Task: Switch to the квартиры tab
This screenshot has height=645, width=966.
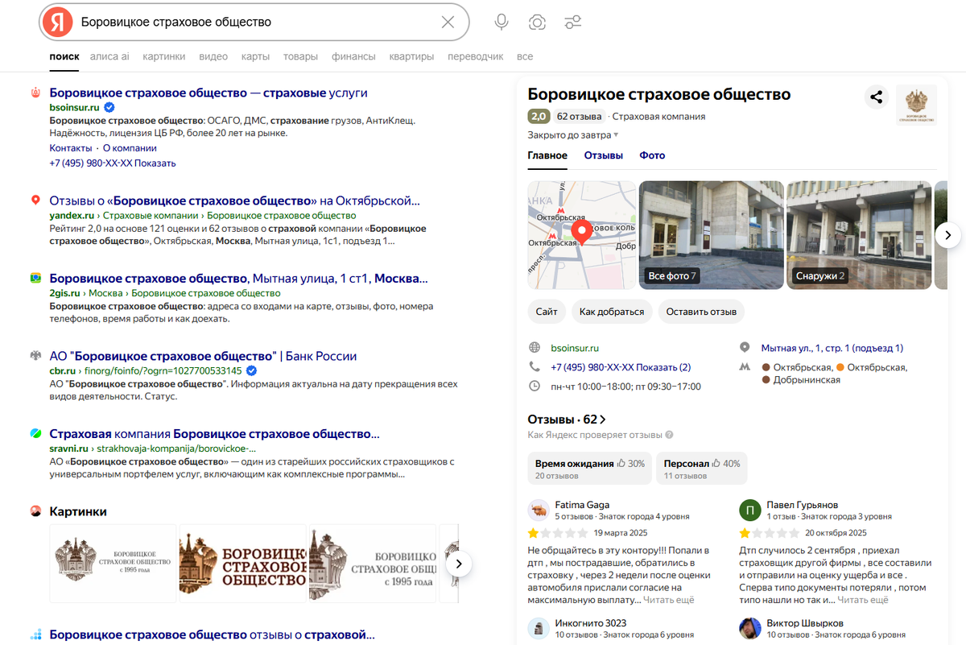Action: (x=411, y=56)
